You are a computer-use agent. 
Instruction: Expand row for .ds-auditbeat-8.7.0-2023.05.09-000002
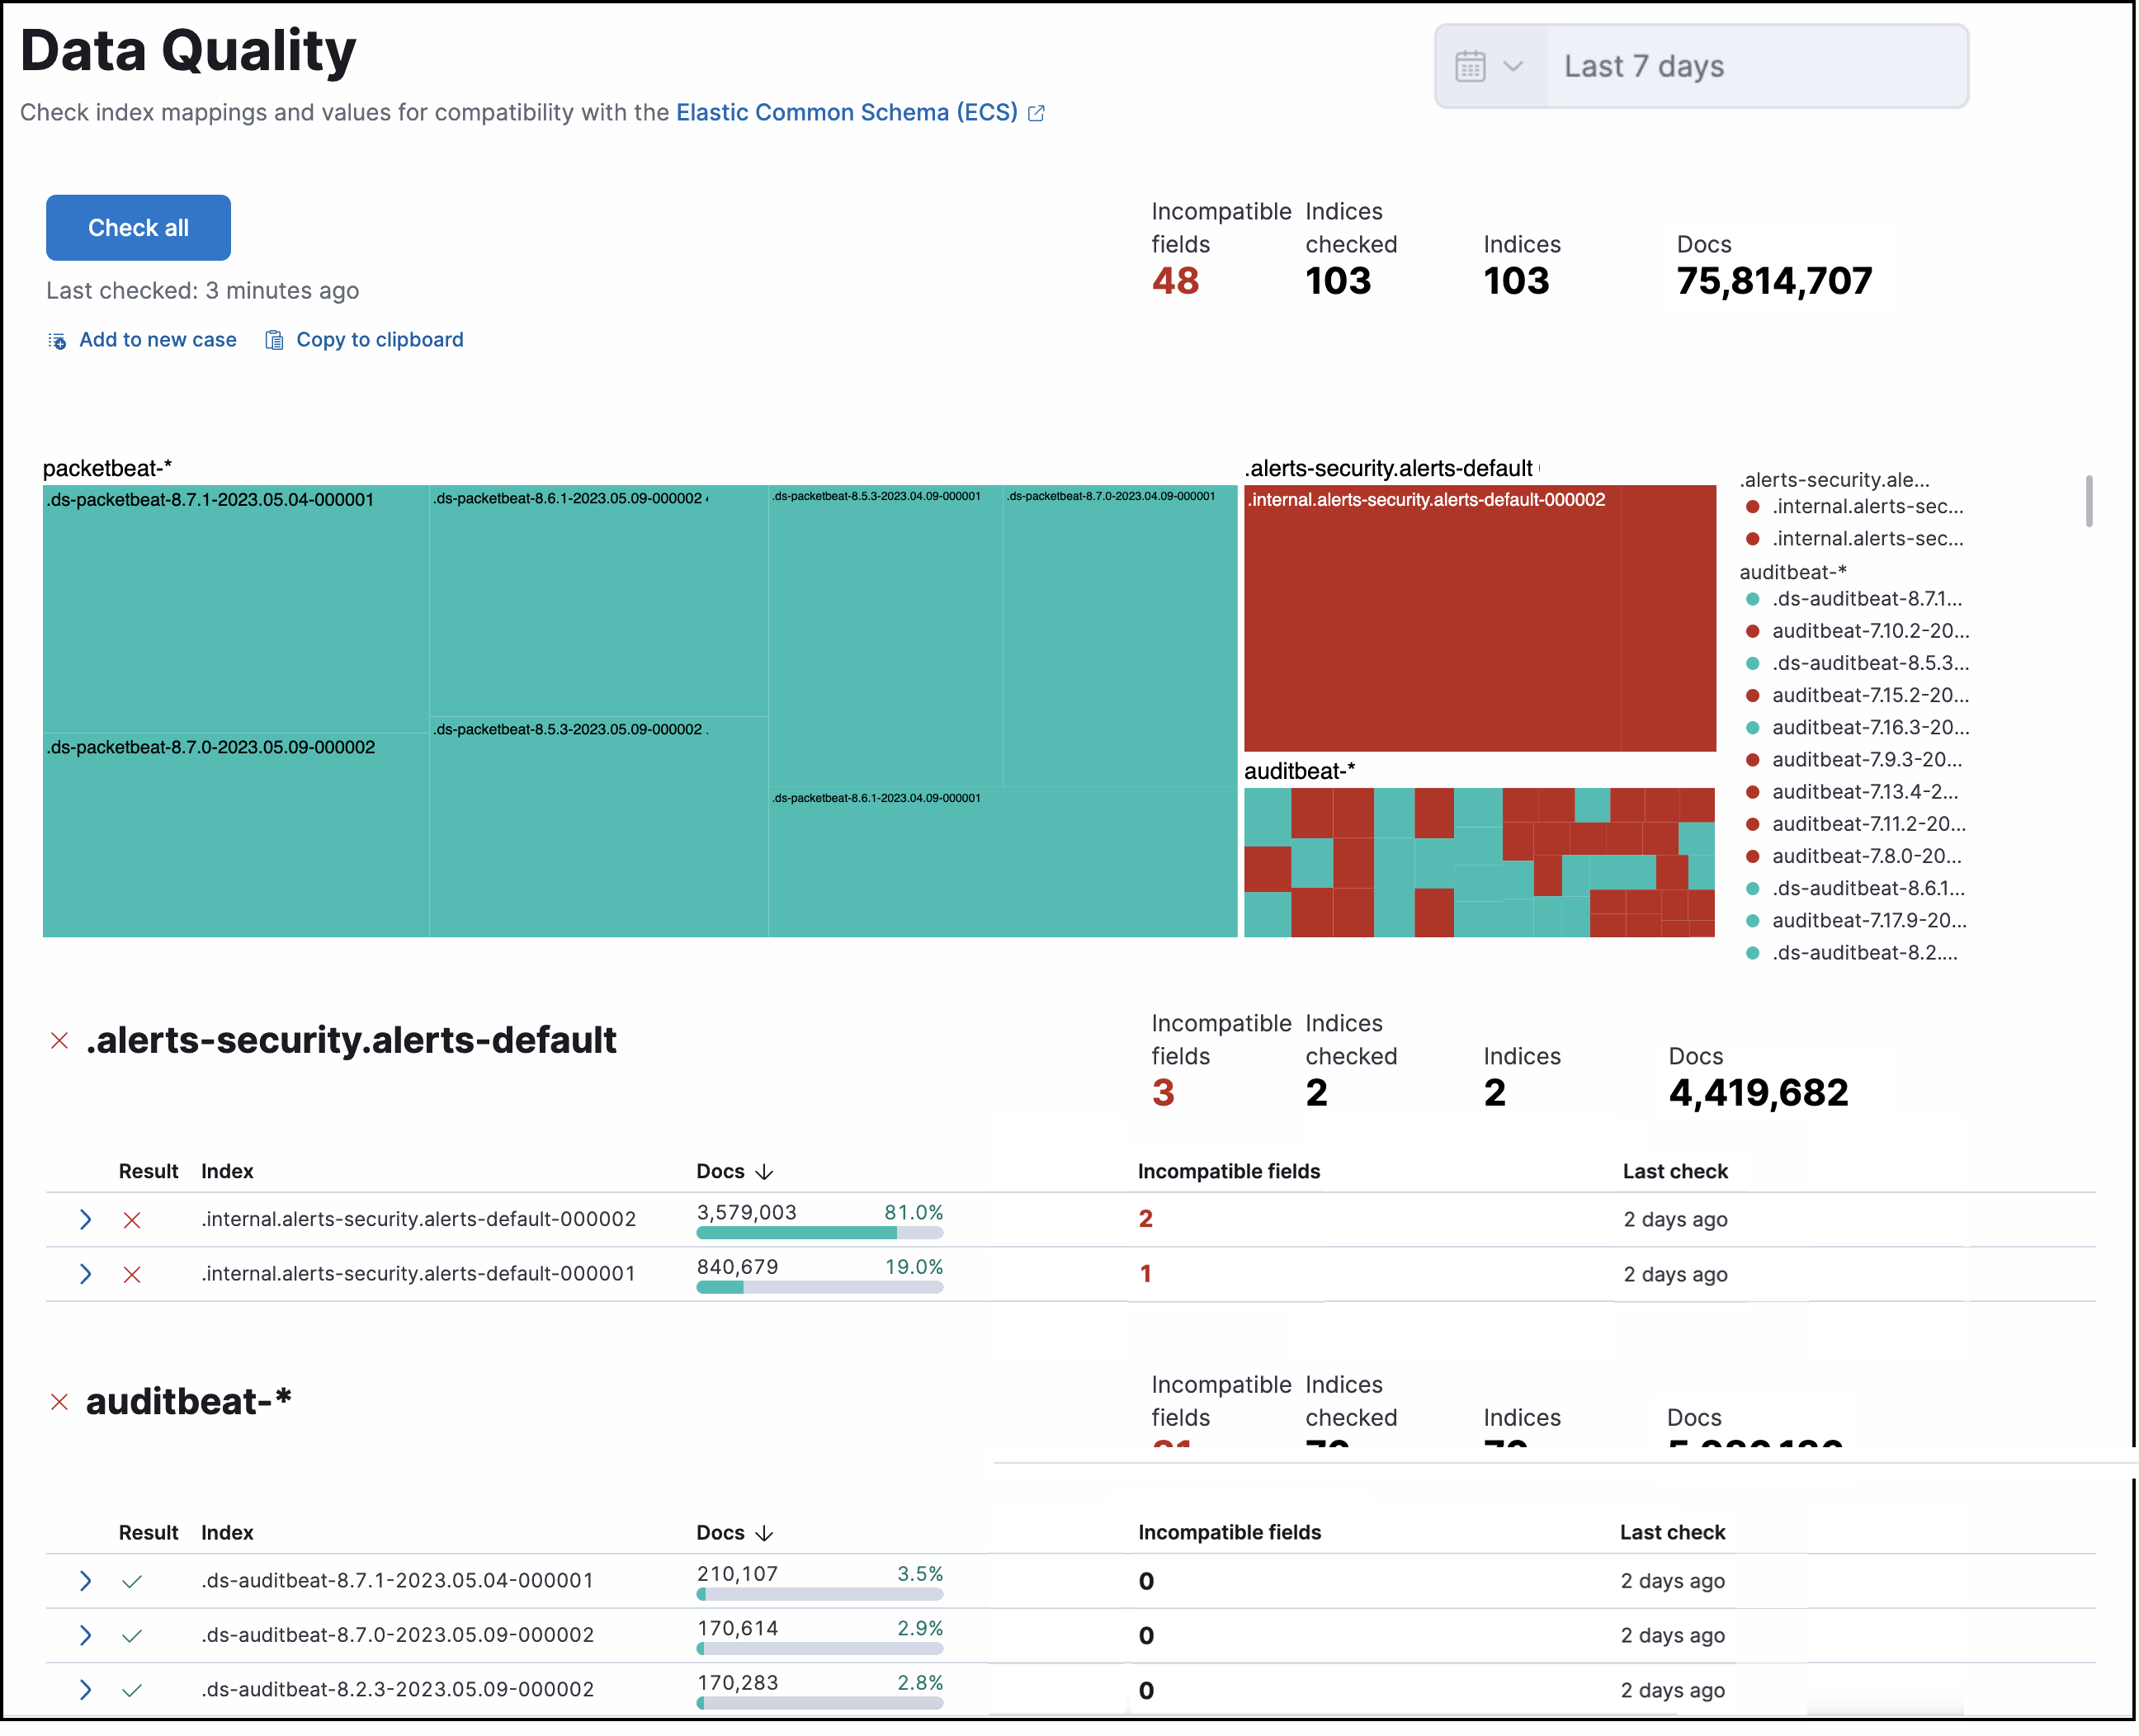[85, 1635]
